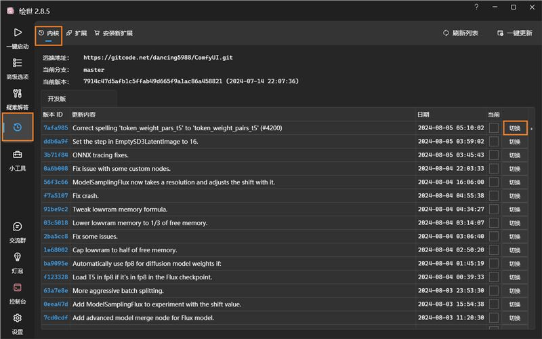Open 小工具 toolbox icon
Image resolution: width=542 pixels, height=339 pixels.
tap(17, 155)
